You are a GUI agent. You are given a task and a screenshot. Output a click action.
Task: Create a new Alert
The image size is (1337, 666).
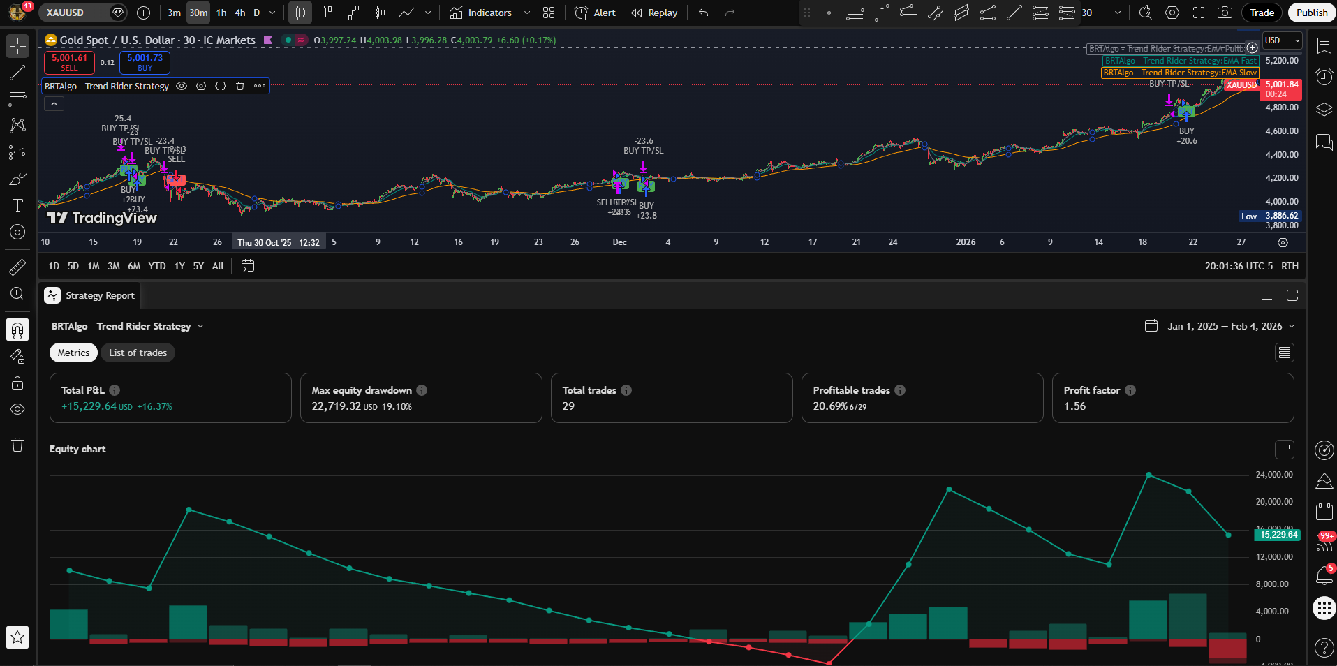coord(595,13)
